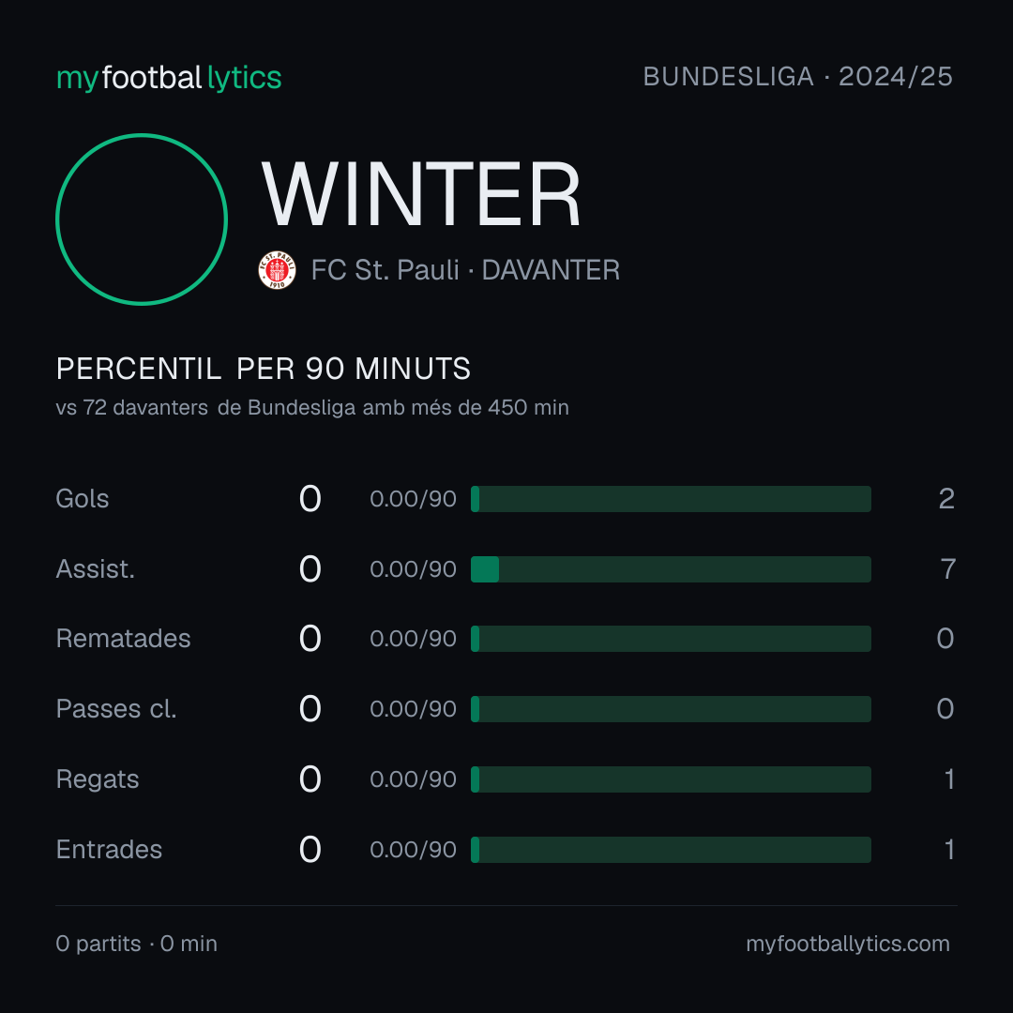Click the Rematades percentile bar
The width and height of the screenshot is (1013, 1013).
click(671, 639)
